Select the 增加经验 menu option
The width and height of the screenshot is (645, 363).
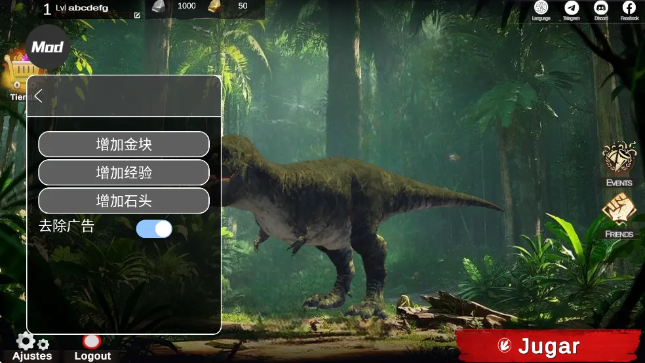pyautogui.click(x=124, y=172)
